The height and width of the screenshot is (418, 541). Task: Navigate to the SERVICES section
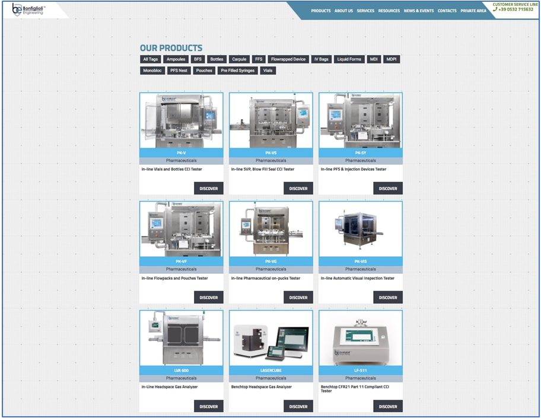(x=365, y=11)
